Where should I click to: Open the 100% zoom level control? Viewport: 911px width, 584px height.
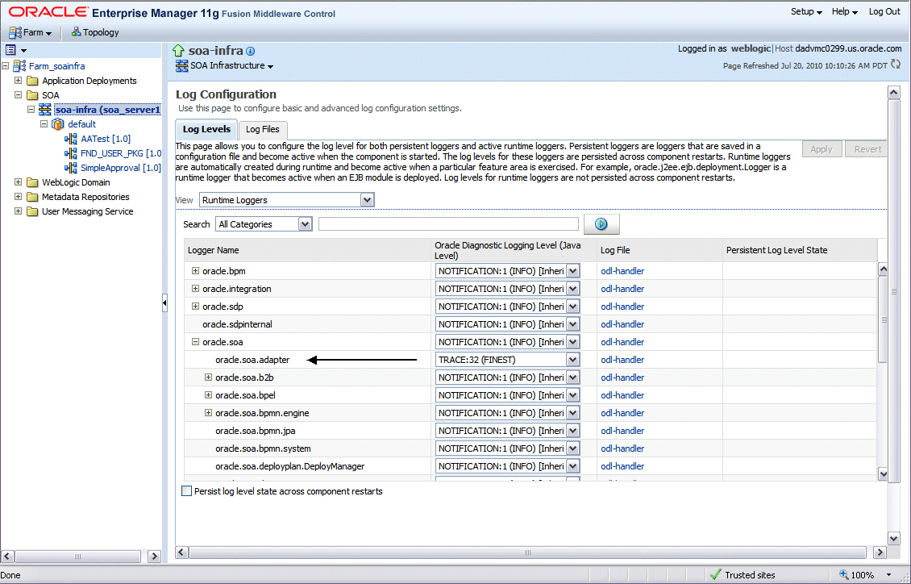coord(865,574)
